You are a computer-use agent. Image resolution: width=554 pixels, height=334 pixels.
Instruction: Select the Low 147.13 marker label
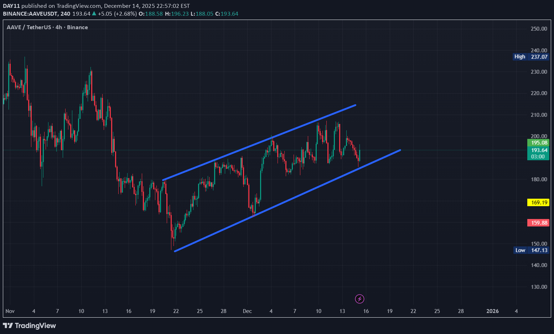click(531, 250)
